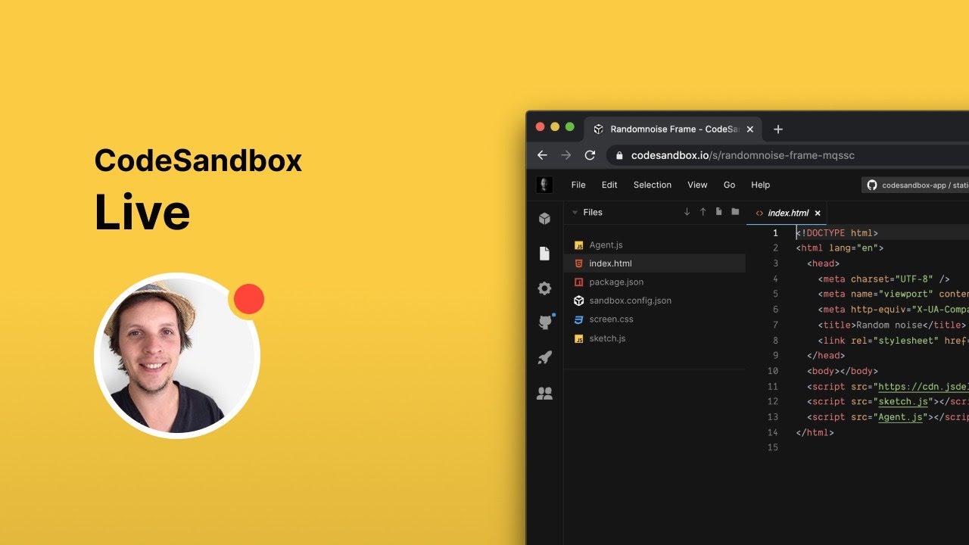This screenshot has width=969, height=545.
Task: Select the index.html editor tab
Action: tap(787, 213)
